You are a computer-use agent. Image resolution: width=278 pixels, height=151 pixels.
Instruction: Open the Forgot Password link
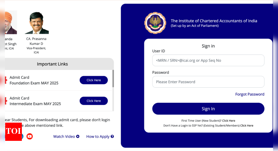pyautogui.click(x=250, y=94)
